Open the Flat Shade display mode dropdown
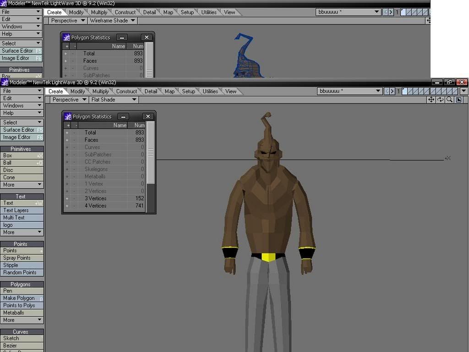 tap(114, 100)
